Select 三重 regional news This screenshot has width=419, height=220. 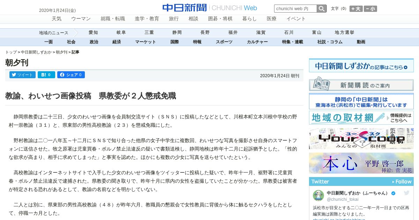[149, 32]
